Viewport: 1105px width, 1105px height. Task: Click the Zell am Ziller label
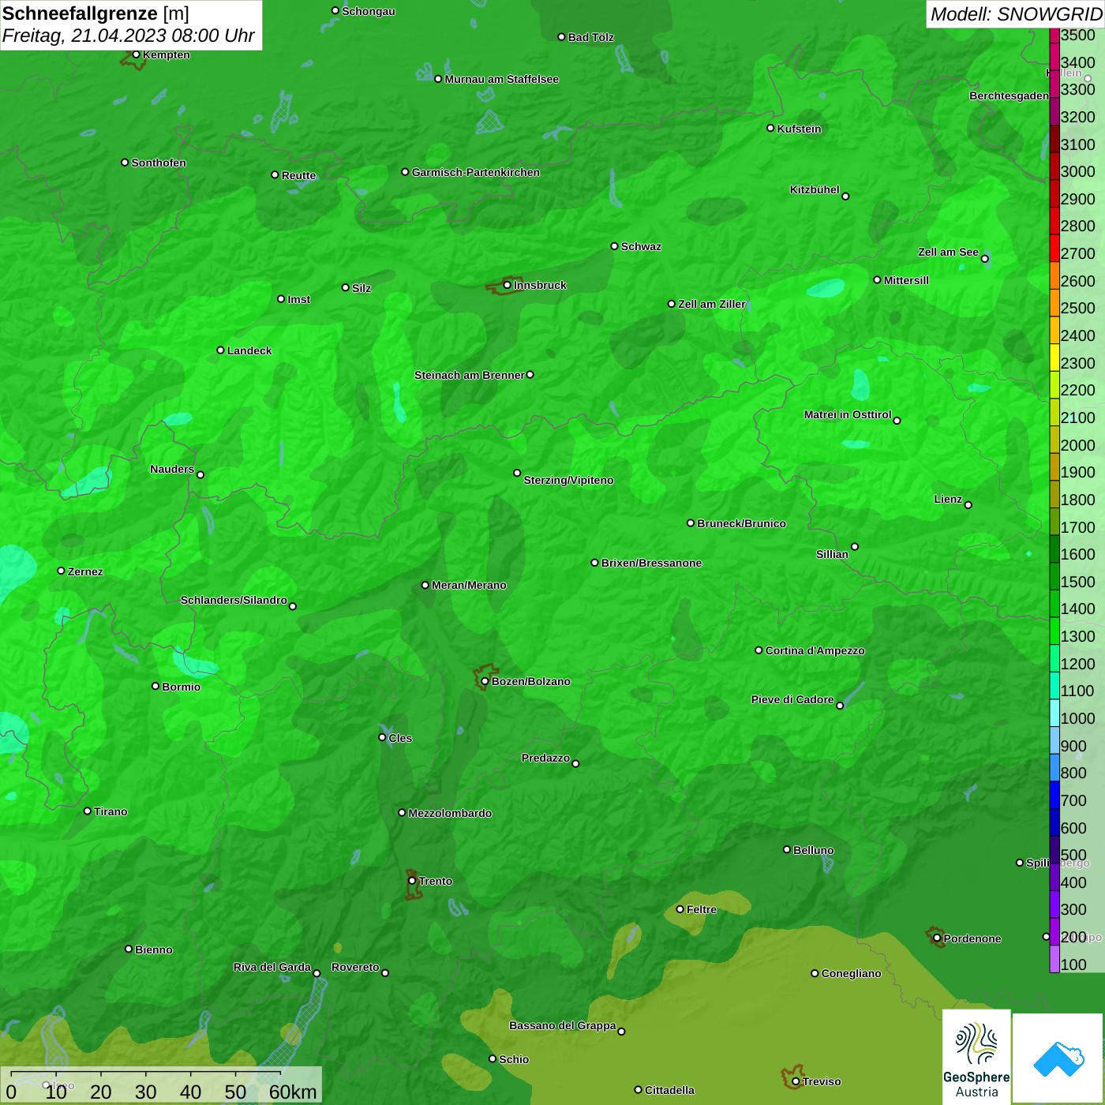pos(712,304)
